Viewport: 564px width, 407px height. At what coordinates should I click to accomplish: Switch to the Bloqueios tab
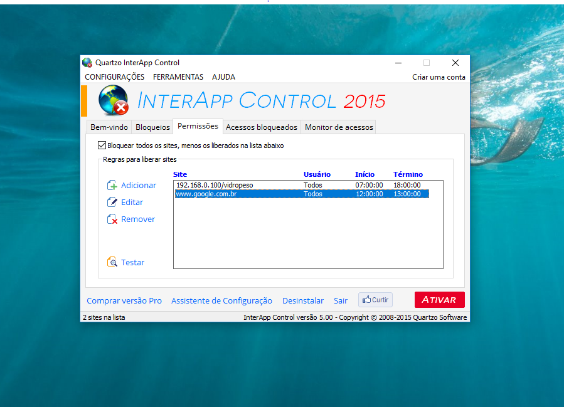pos(152,127)
